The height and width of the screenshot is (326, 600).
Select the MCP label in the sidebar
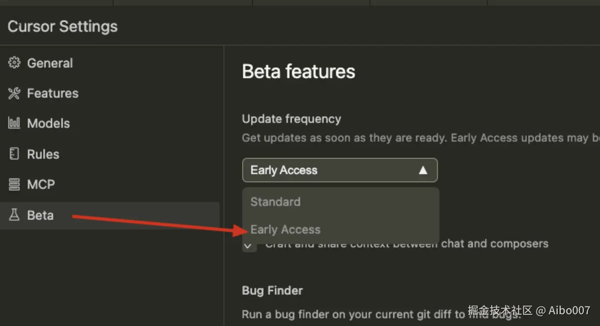41,184
